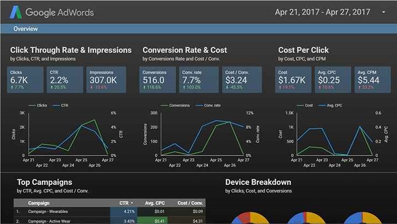Click the Cost scorecard showing $1.67K

[294, 79]
